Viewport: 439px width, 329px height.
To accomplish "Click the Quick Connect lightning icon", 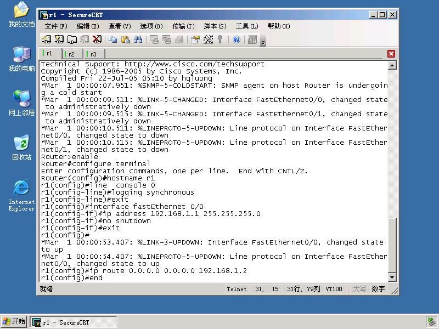I will [59, 39].
